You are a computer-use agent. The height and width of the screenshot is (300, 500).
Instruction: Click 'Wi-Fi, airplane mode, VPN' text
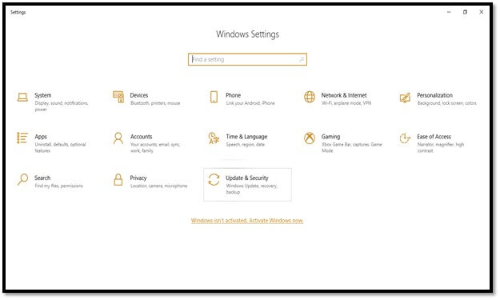tap(346, 103)
